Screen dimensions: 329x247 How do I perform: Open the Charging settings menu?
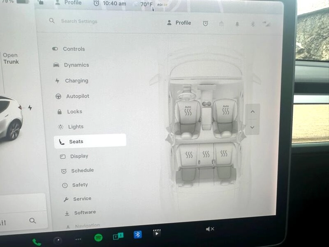tap(72, 81)
